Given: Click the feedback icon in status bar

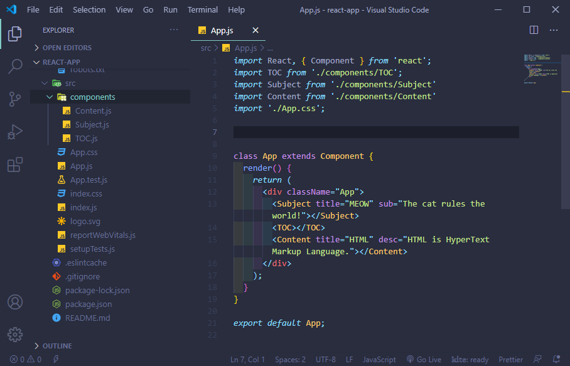Looking at the screenshot, I should tap(537, 360).
